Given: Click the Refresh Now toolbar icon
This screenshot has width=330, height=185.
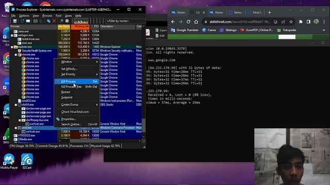Looking at the screenshot, I should coord(22,21).
